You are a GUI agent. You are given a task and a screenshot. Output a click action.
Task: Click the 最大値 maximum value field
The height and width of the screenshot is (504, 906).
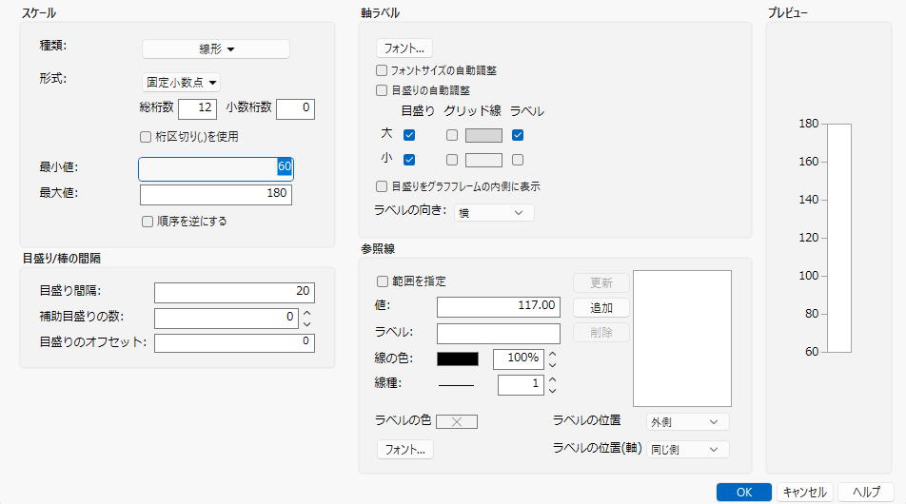[215, 195]
